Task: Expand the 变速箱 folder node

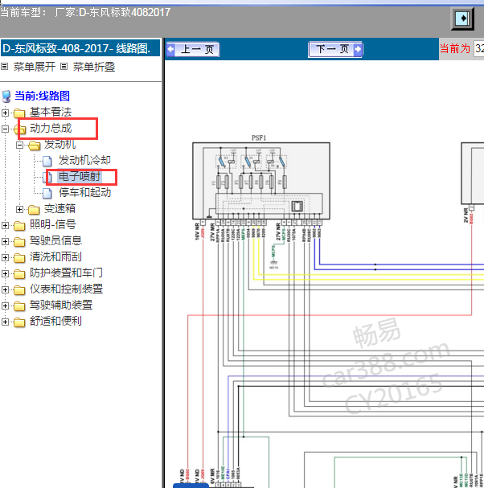Action: tap(19, 210)
